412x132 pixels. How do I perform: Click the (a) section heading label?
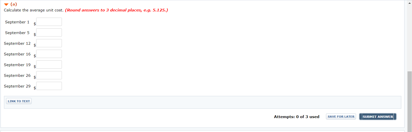[x=14, y=4]
